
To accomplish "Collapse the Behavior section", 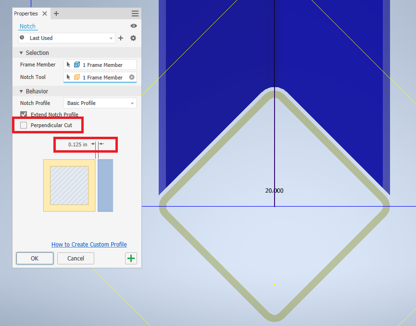I will [21, 91].
